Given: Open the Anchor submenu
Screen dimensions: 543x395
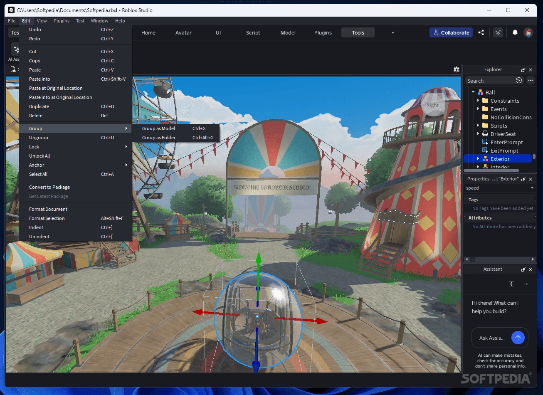Looking at the screenshot, I should 75,165.
